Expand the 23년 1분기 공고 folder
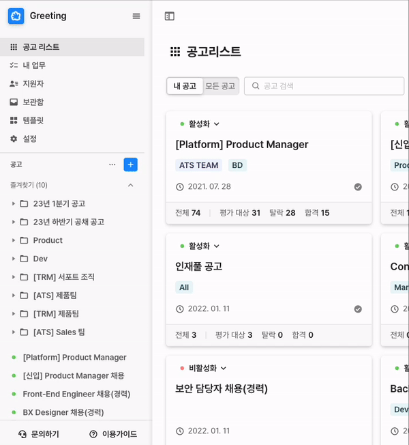This screenshot has width=409, height=445. tap(14, 203)
